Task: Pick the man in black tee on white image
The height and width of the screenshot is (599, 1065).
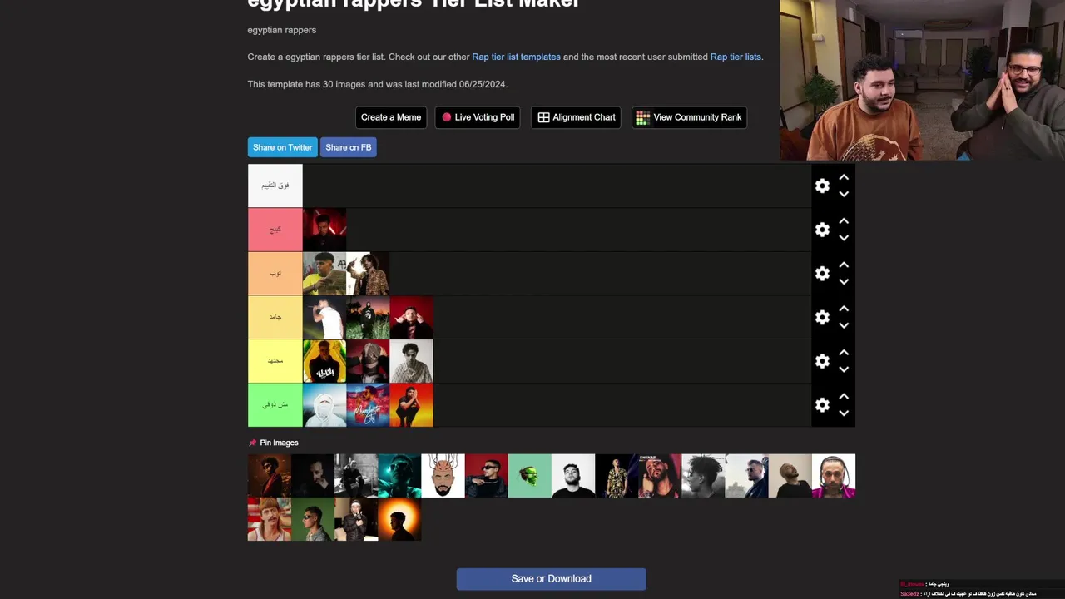Action: coord(573,476)
